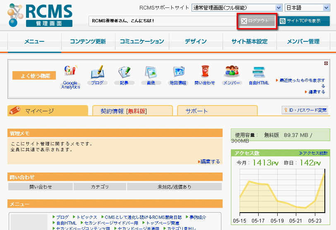This screenshot has width=336, height=230.
Task: Click the 問い合わせ column header
Action: point(41,187)
